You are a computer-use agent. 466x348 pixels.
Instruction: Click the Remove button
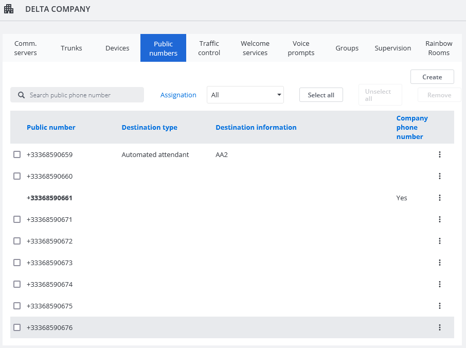[x=439, y=95]
